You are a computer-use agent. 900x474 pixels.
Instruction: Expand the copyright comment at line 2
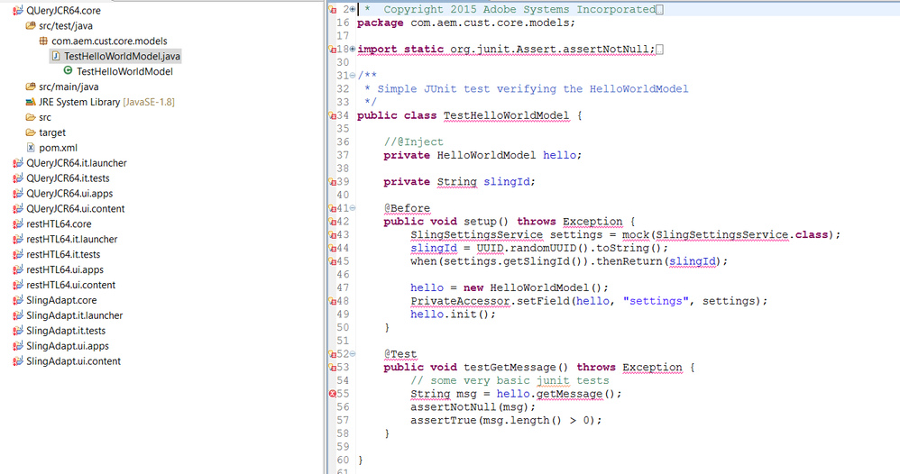(x=353, y=9)
